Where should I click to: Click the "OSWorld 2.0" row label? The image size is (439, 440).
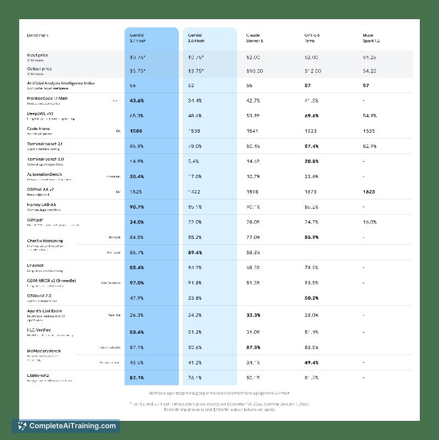39,296
